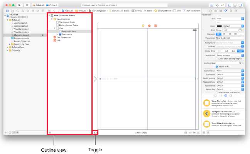The image size is (250, 154).
Task: Open the Find navigator magnifier icon
Action: click(17, 11)
